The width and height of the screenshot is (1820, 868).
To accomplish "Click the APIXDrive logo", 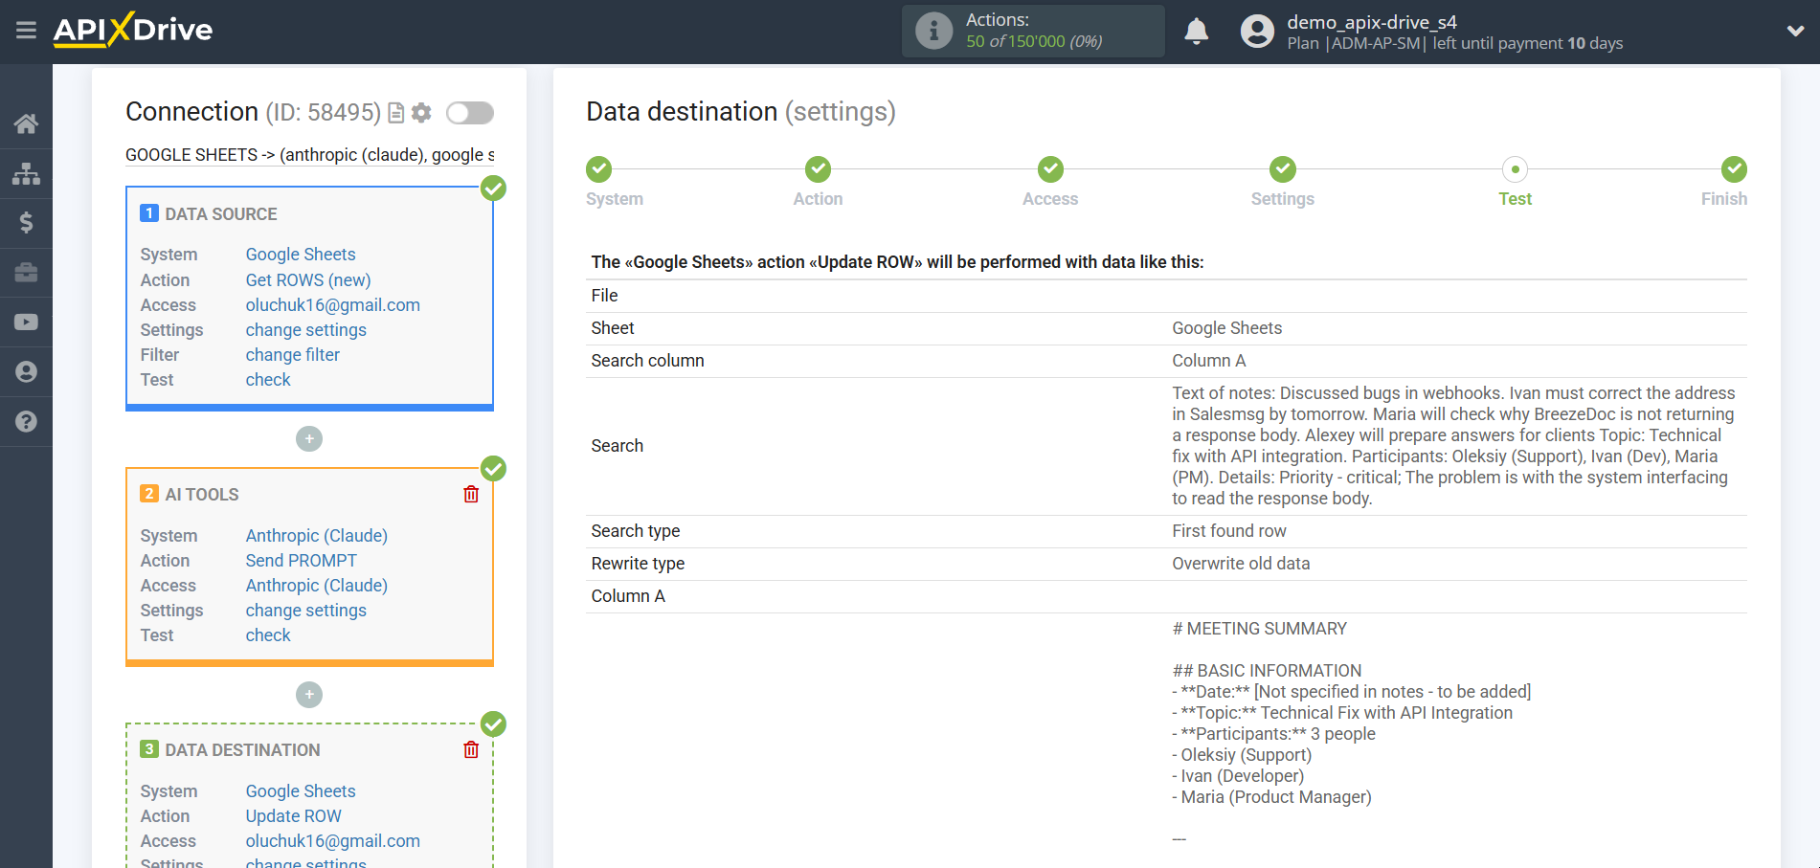I will pos(133,30).
